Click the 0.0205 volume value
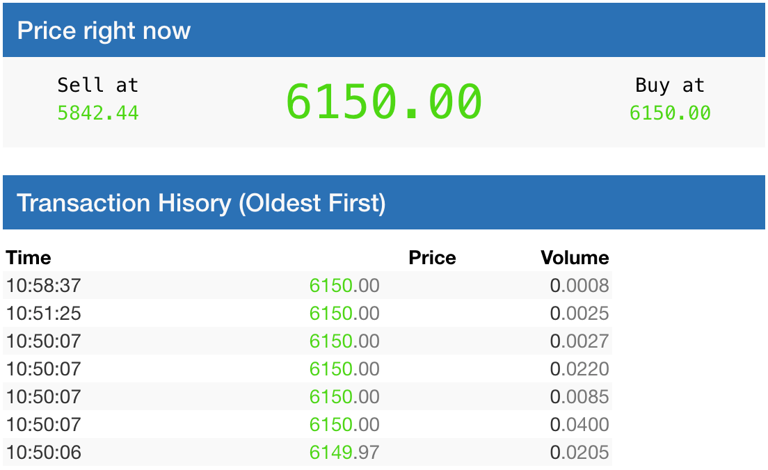The image size is (768, 470). 579,452
